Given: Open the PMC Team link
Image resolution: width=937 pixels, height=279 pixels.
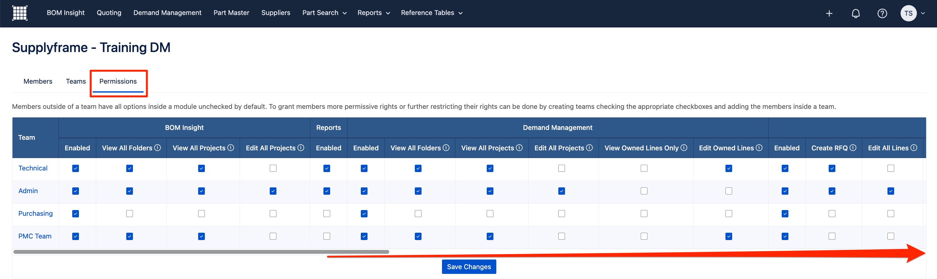Looking at the screenshot, I should 35,236.
